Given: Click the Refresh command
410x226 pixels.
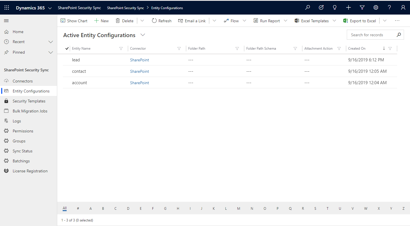Looking at the screenshot, I should coord(161,21).
